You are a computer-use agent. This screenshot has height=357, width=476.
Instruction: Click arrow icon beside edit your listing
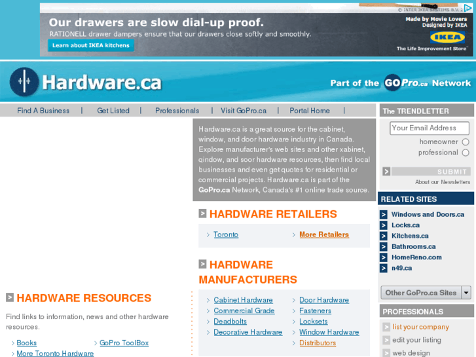click(386, 340)
